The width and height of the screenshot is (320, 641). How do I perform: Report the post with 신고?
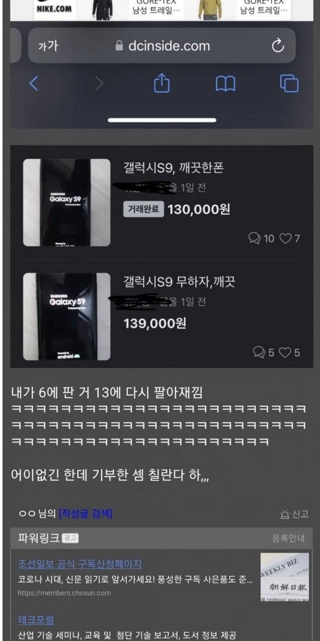294,514
